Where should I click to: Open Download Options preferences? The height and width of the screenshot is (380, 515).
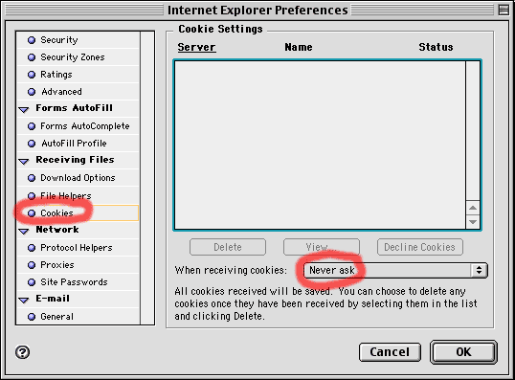(x=78, y=178)
